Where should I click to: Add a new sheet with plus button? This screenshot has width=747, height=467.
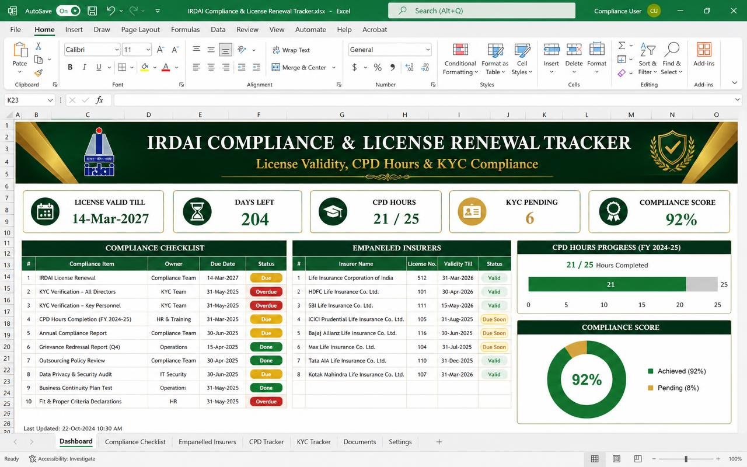pyautogui.click(x=439, y=442)
